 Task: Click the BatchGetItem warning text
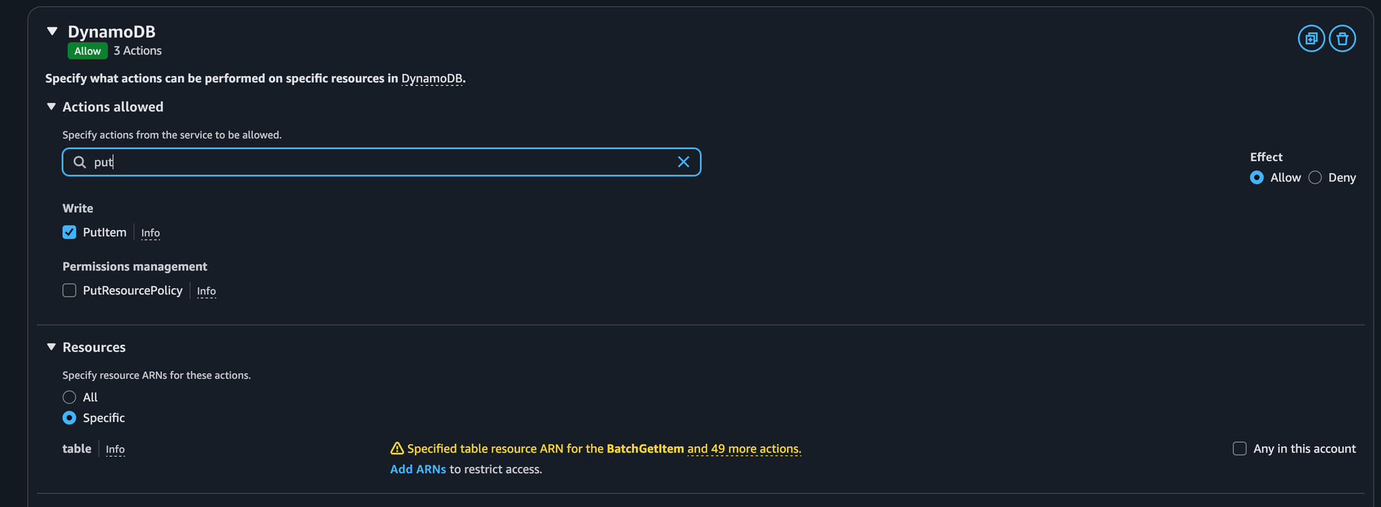point(645,448)
